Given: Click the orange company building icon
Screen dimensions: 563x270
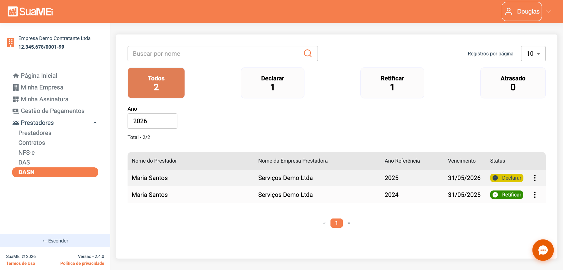Looking at the screenshot, I should (x=11, y=43).
